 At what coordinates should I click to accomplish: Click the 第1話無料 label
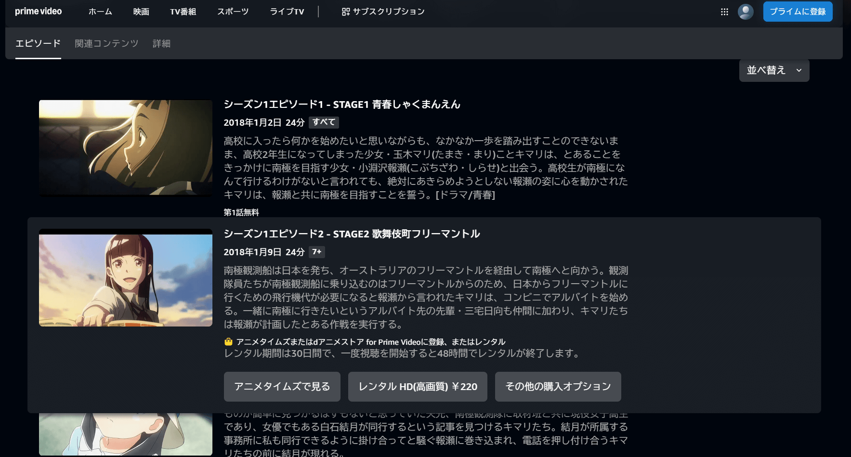click(x=241, y=212)
